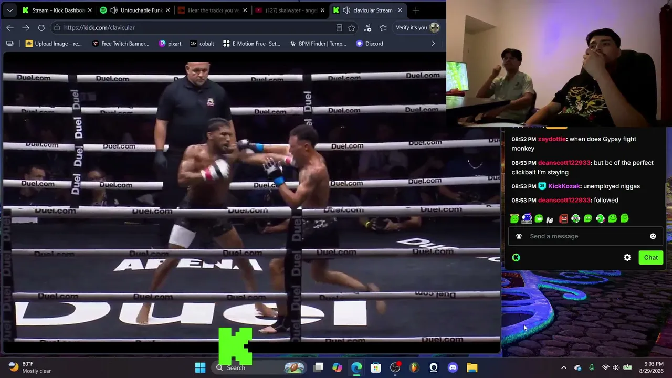The image size is (672, 378).
Task: Insert the blue keyboard character emote
Action: coord(527,219)
